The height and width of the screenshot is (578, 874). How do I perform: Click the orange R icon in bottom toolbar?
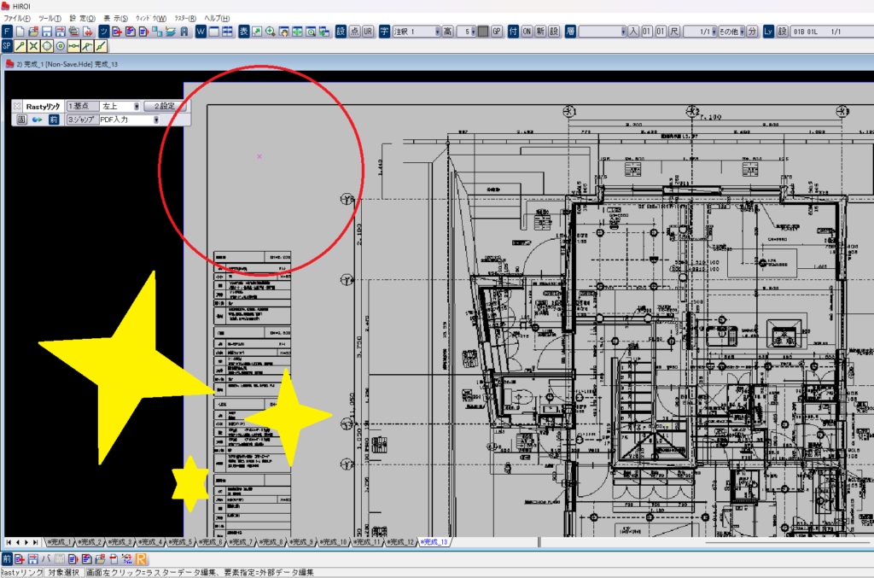[x=141, y=558]
